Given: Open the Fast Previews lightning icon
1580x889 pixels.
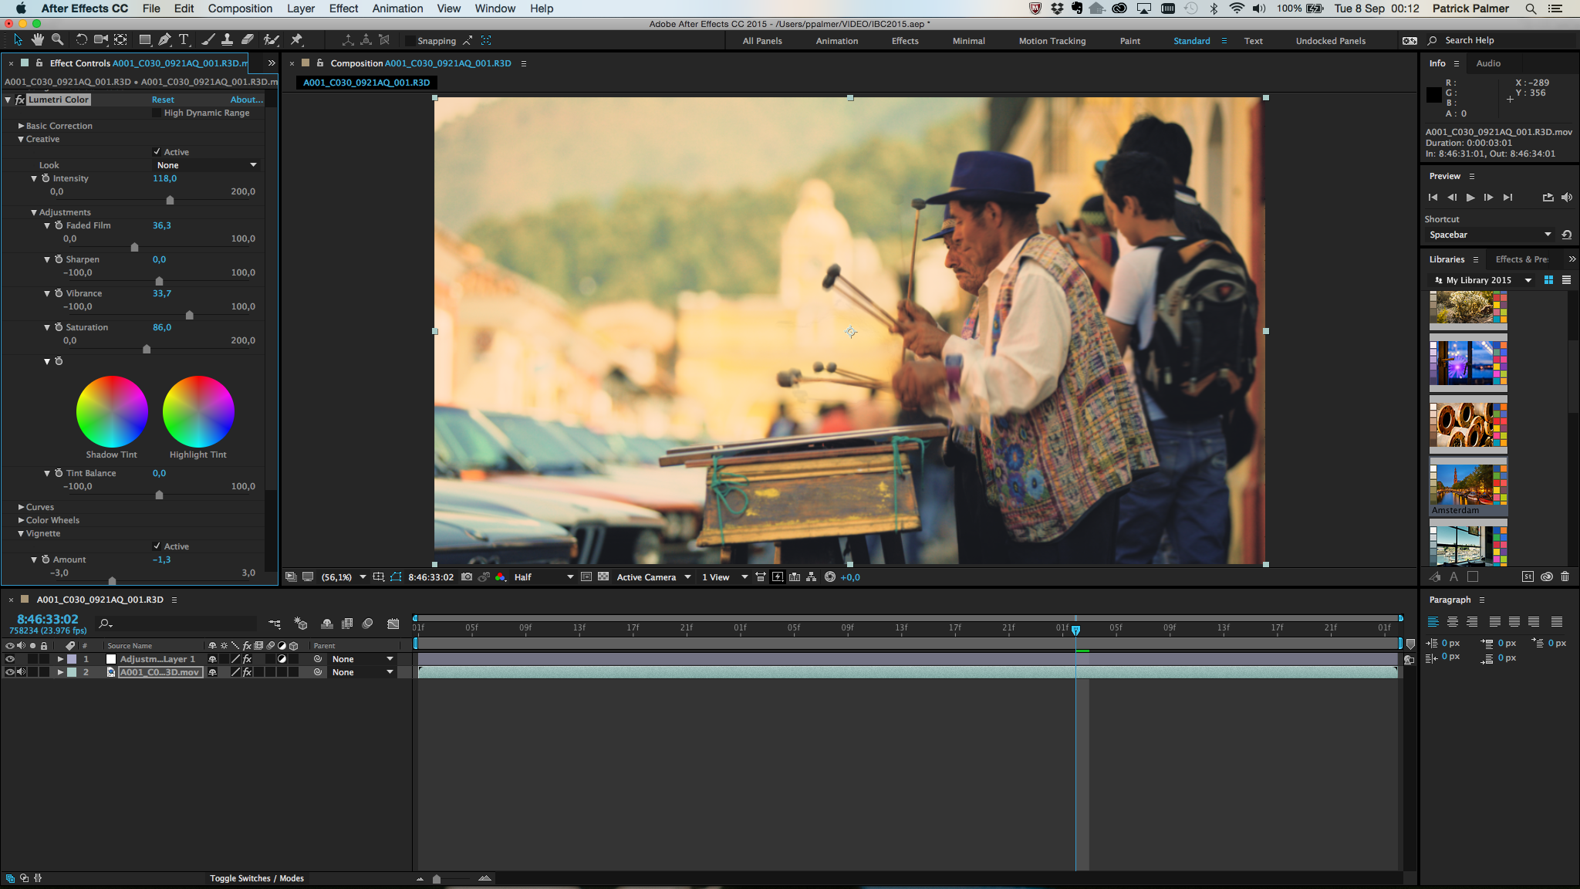Looking at the screenshot, I should tap(778, 577).
